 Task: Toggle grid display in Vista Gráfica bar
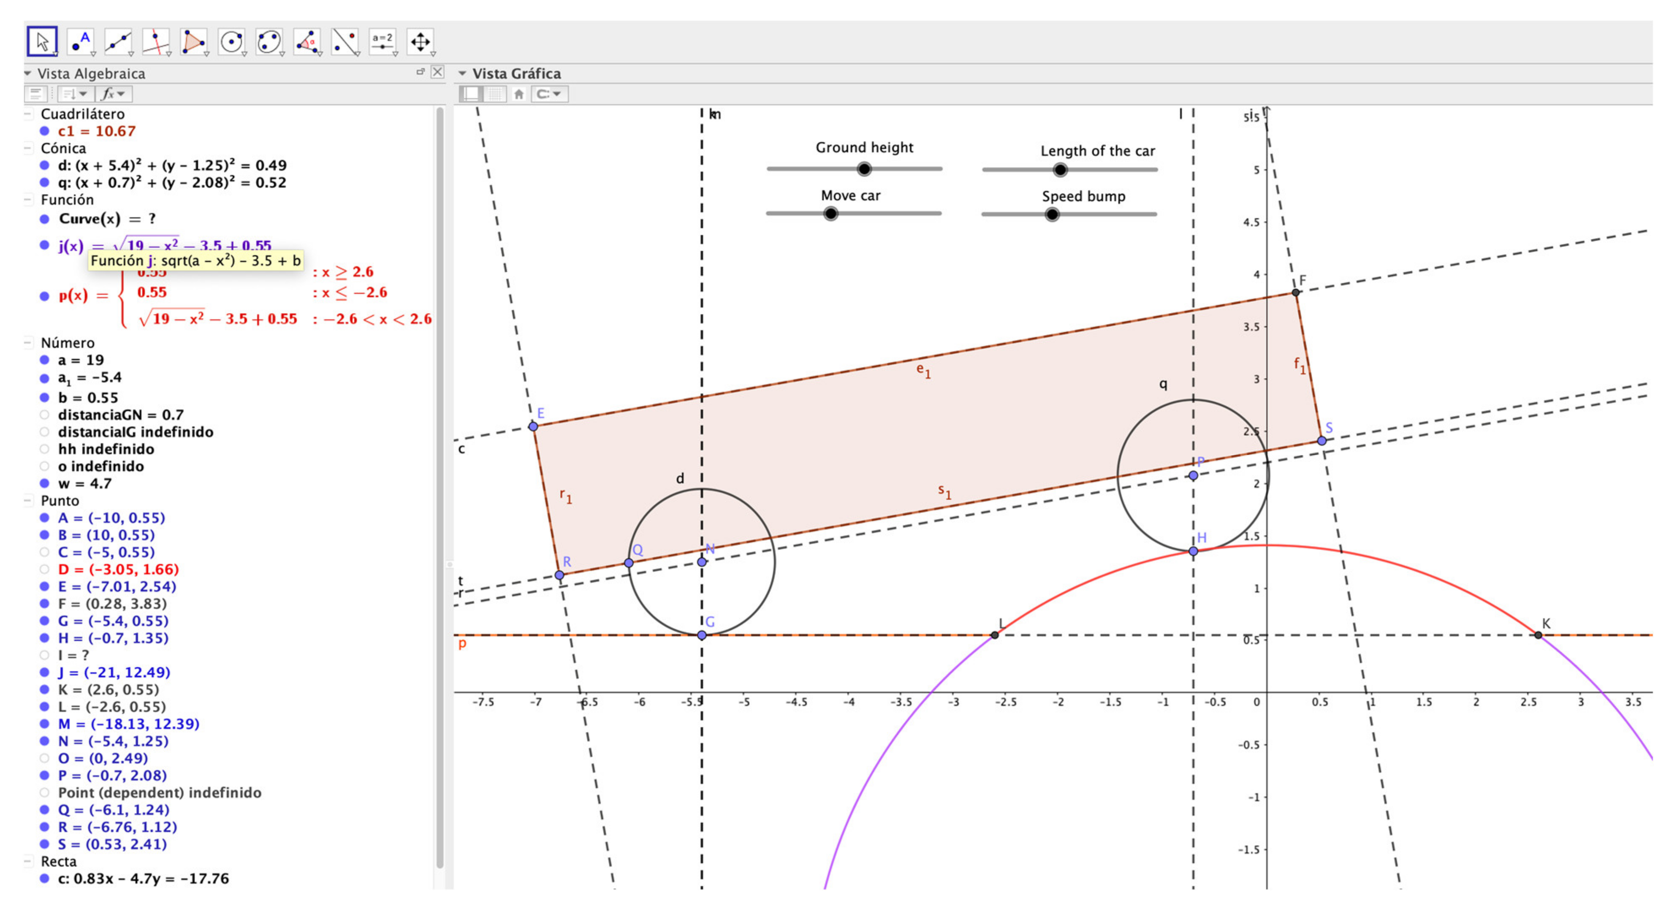pos(496,94)
